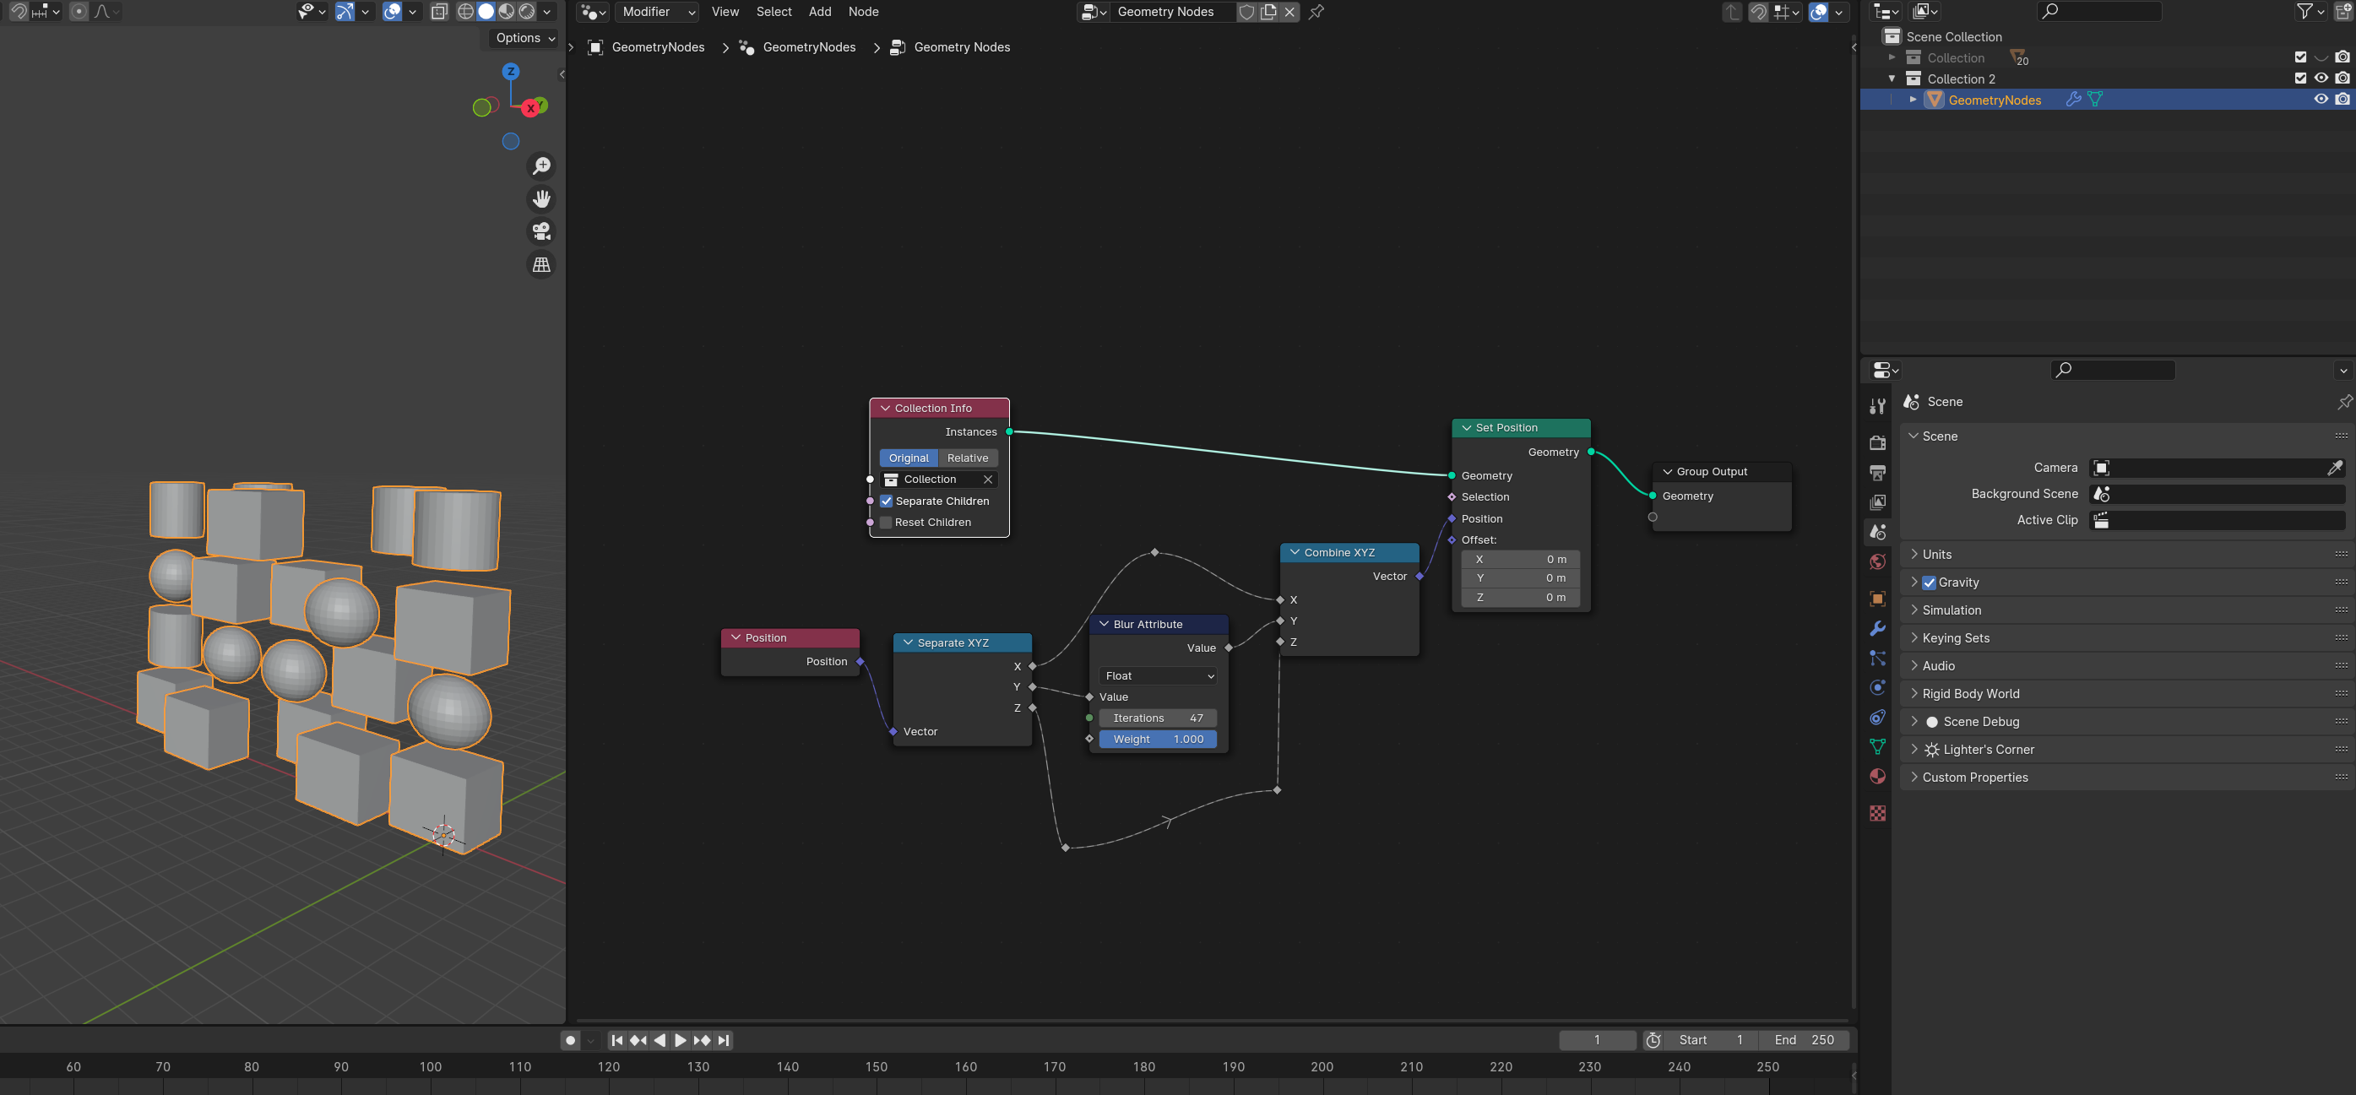The image size is (2356, 1095).
Task: Click the viewport zoom magnifier gizmo
Action: tap(541, 165)
